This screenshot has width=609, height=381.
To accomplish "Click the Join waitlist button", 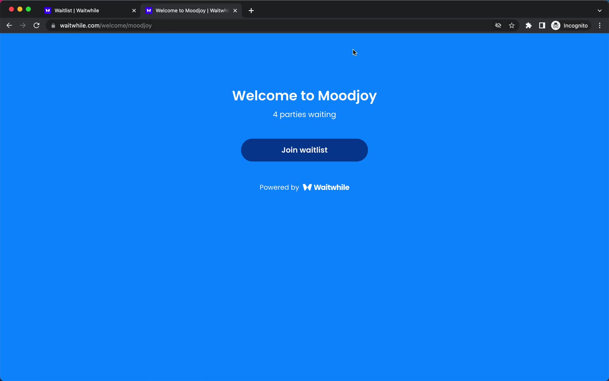I will pos(304,150).
